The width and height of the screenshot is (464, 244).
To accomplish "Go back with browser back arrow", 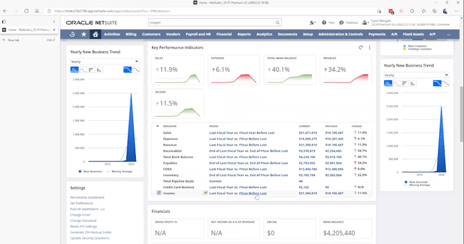I will pyautogui.click(x=5, y=11).
